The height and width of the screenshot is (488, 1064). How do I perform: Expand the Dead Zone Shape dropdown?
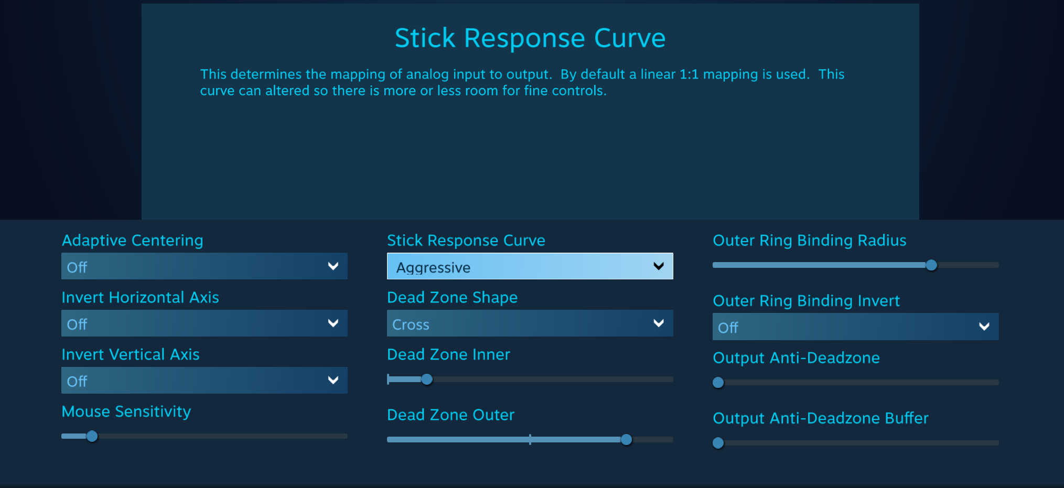point(530,323)
